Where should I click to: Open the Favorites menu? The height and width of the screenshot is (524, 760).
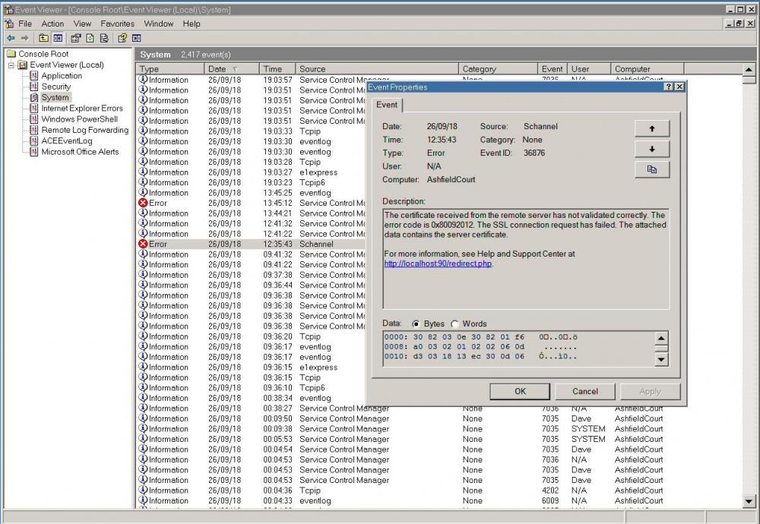tap(117, 24)
